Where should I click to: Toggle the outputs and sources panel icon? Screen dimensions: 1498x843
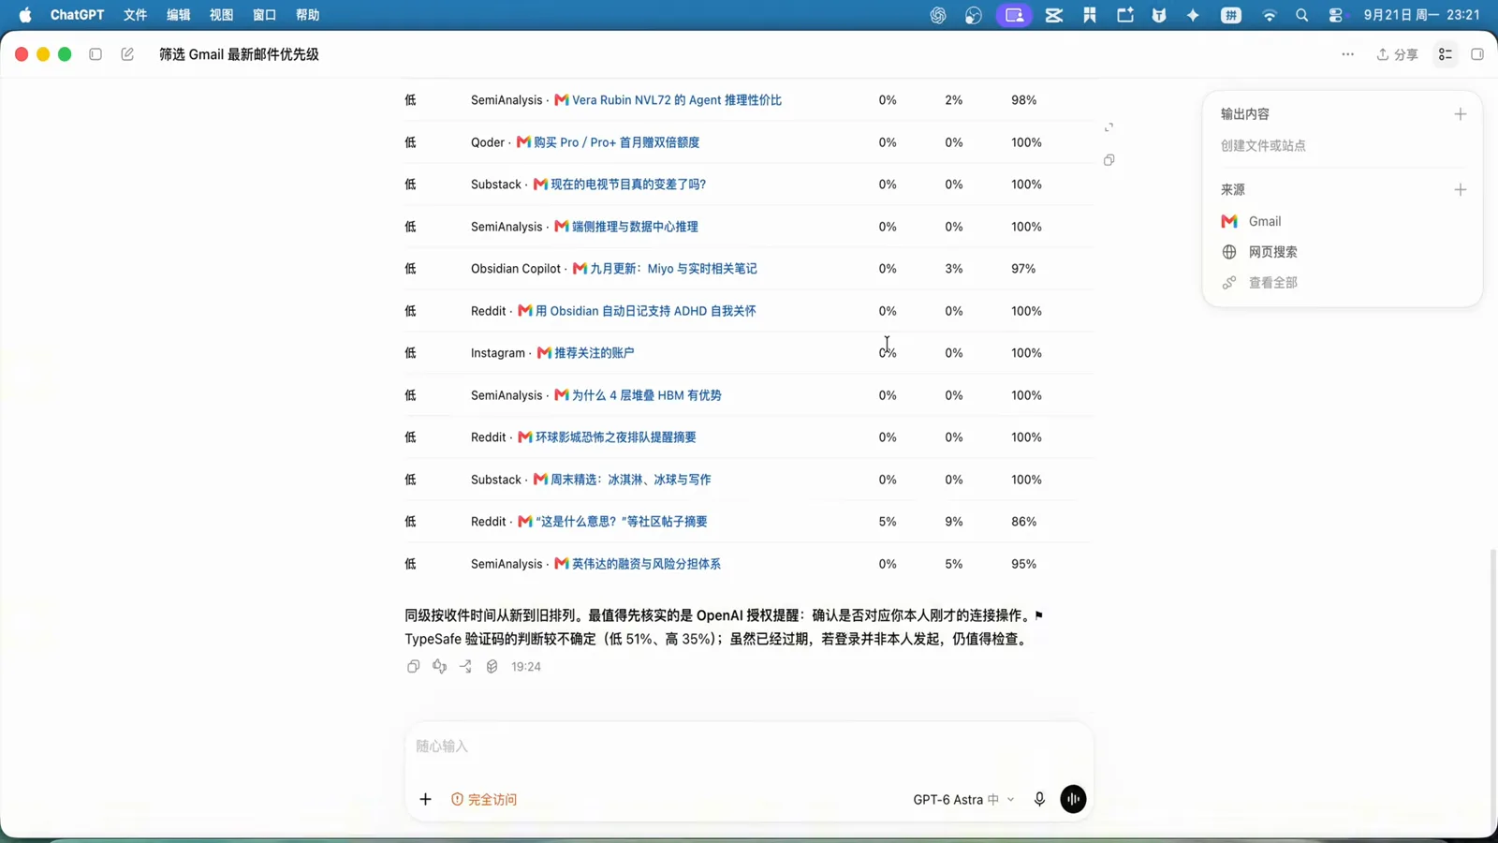pyautogui.click(x=1446, y=54)
